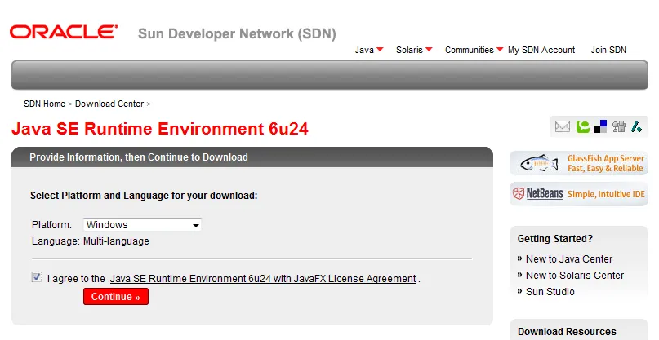Click Getting Started? heading
The height and width of the screenshot is (340, 659).
point(555,239)
